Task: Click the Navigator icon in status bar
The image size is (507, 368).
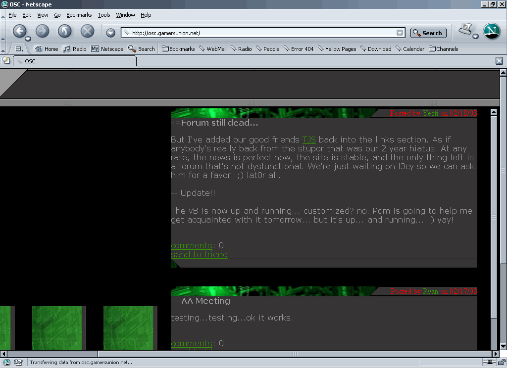Action: click(x=7, y=363)
